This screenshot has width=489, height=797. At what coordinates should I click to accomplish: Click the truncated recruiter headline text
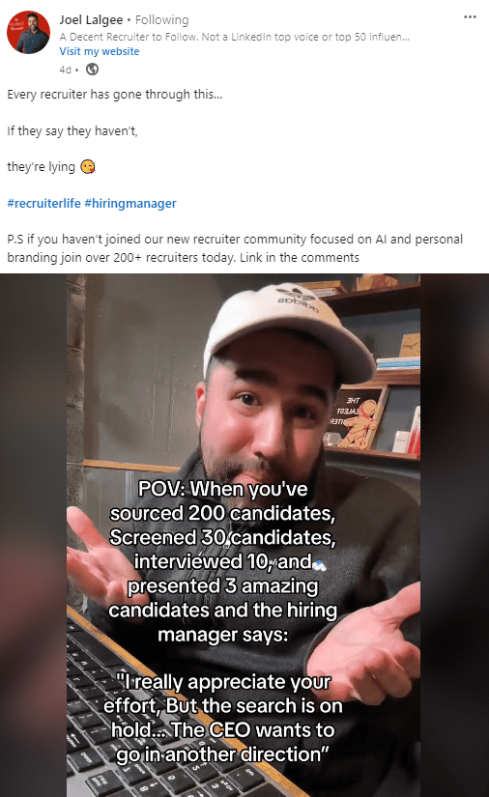[x=234, y=37]
